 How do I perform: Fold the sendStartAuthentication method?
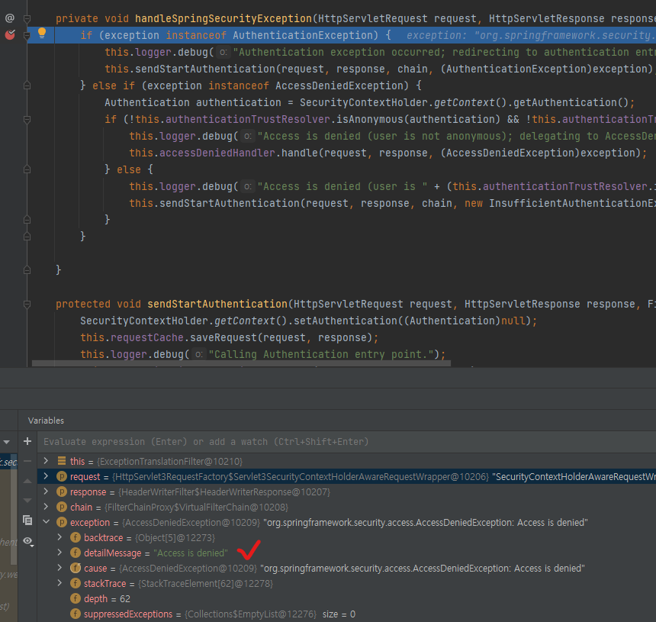[x=27, y=304]
